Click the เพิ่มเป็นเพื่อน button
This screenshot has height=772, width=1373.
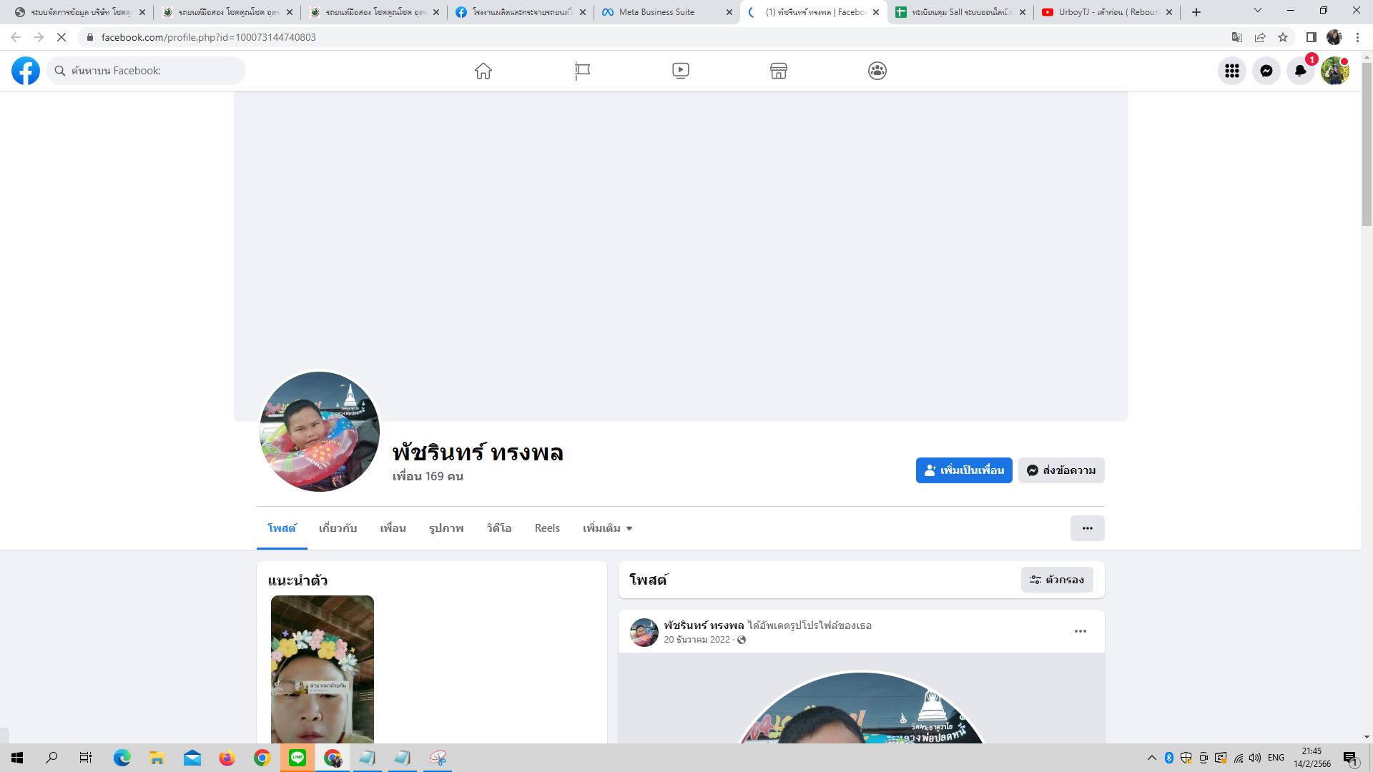coord(963,470)
